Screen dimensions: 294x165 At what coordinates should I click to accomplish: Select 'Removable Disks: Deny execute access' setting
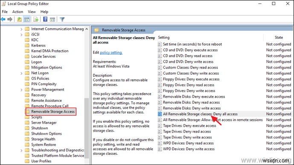coord(194,97)
